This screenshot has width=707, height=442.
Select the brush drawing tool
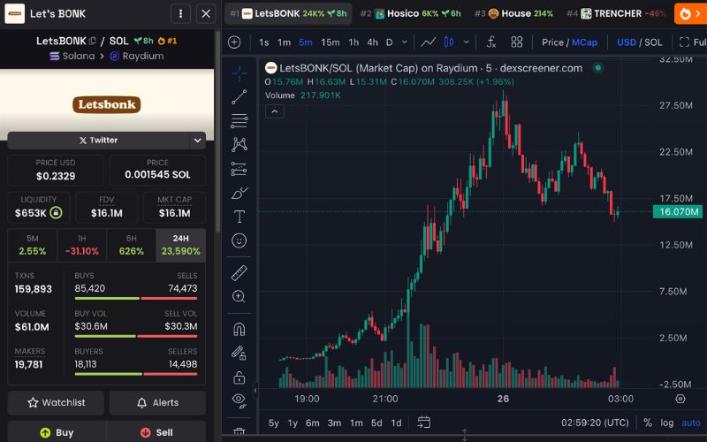(x=239, y=193)
